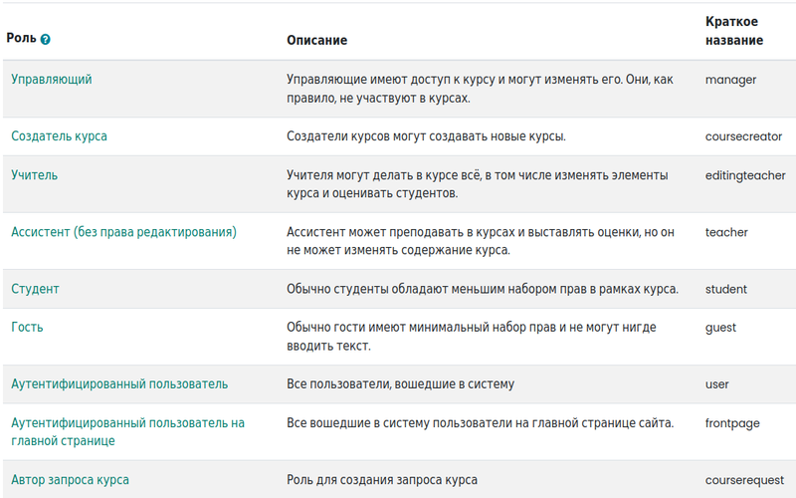Select the Студент role link
This screenshot has width=796, height=498.
35,289
